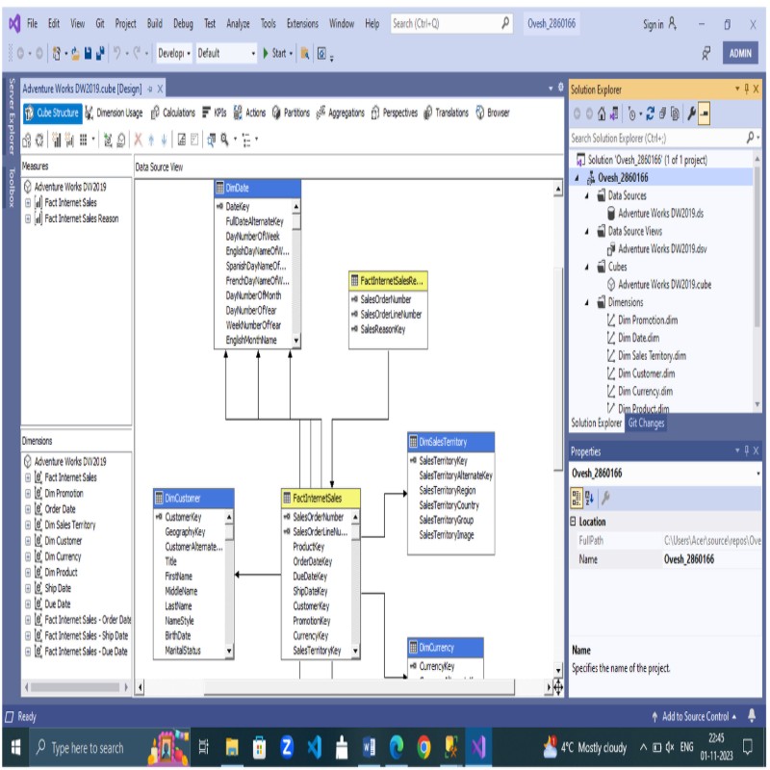Click the Zoom magnifier icon in the designer toolbar
Viewport: 770px width, 770px height.
(x=223, y=139)
